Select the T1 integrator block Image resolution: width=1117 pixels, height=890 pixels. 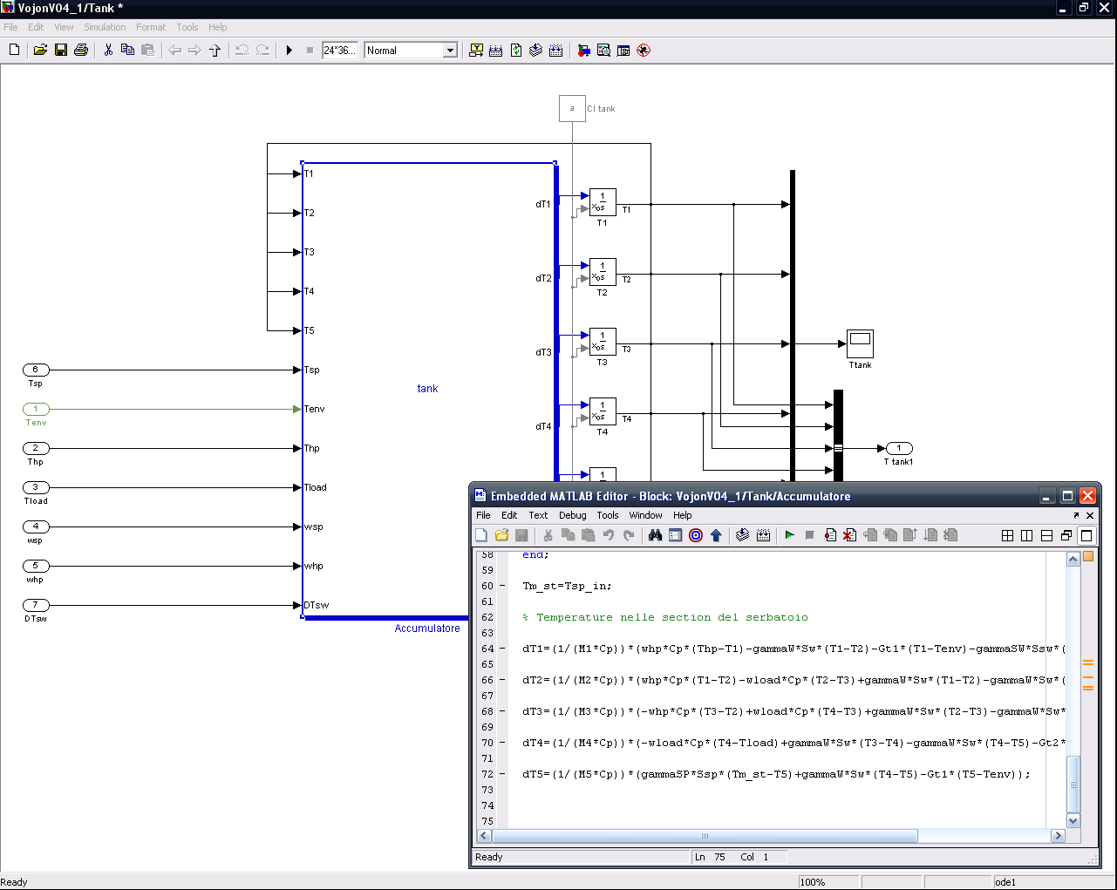point(603,202)
